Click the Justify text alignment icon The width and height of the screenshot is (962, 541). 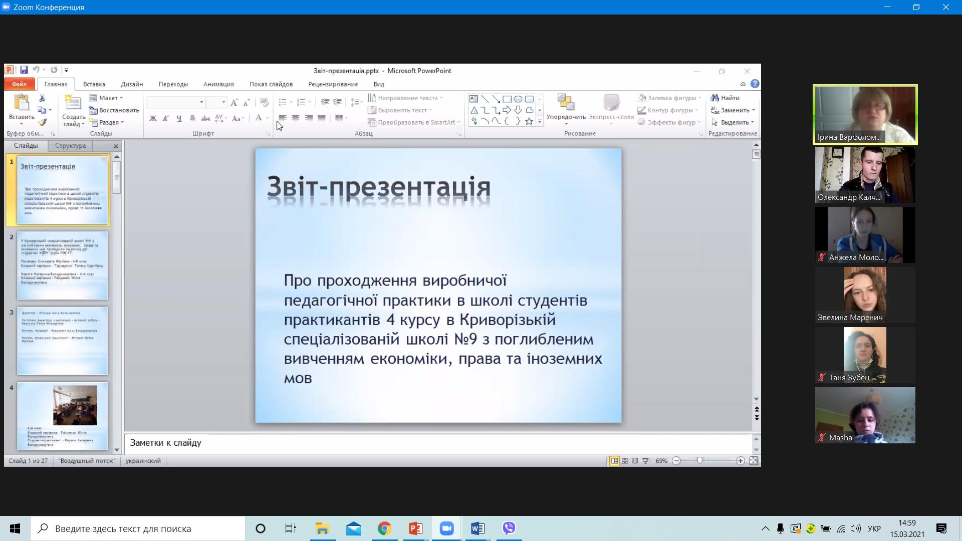click(322, 118)
